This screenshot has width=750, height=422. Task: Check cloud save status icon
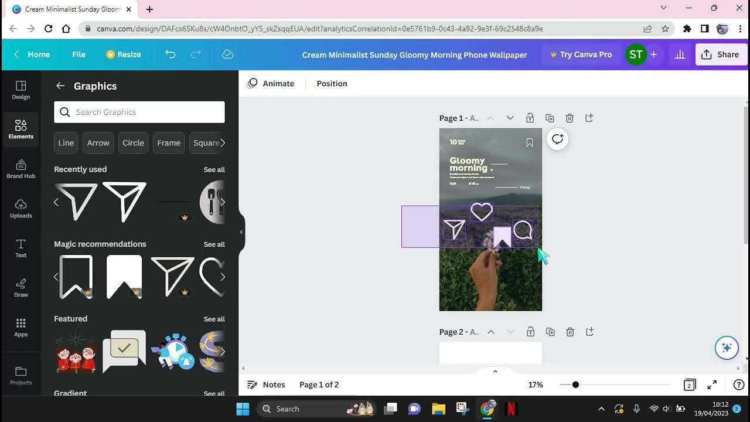228,55
